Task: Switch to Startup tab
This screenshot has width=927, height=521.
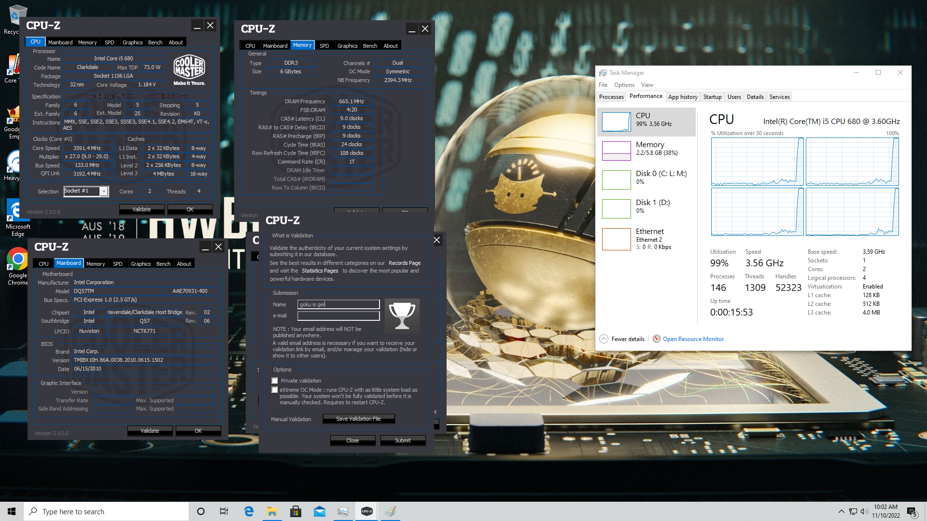Action: click(x=712, y=97)
